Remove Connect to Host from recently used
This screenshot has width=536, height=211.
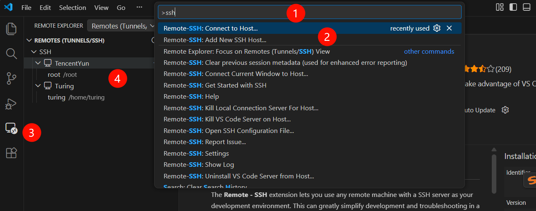(449, 28)
